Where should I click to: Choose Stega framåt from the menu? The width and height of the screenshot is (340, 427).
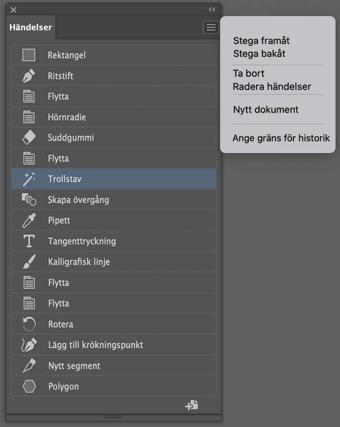point(261,41)
